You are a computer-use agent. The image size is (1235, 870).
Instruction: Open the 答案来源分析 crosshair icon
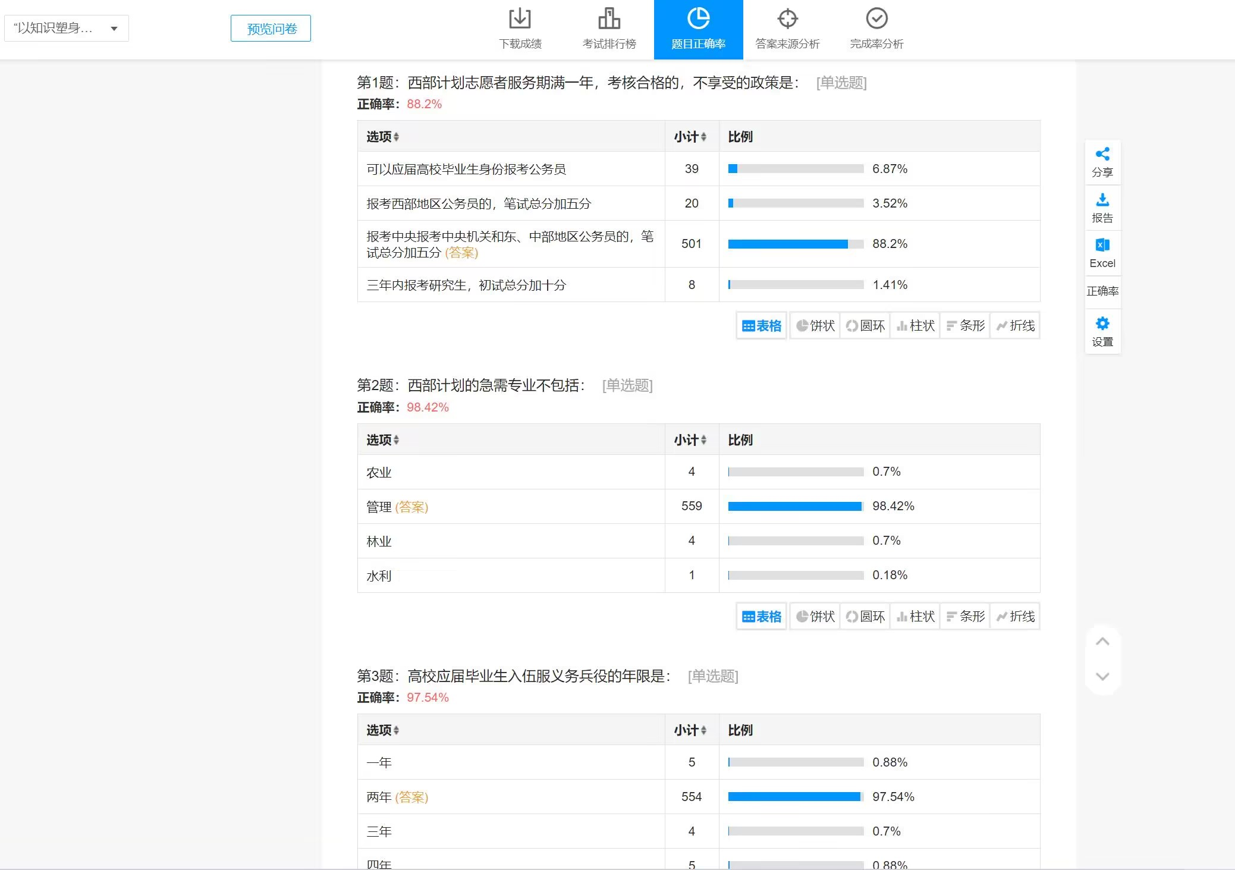coord(787,19)
